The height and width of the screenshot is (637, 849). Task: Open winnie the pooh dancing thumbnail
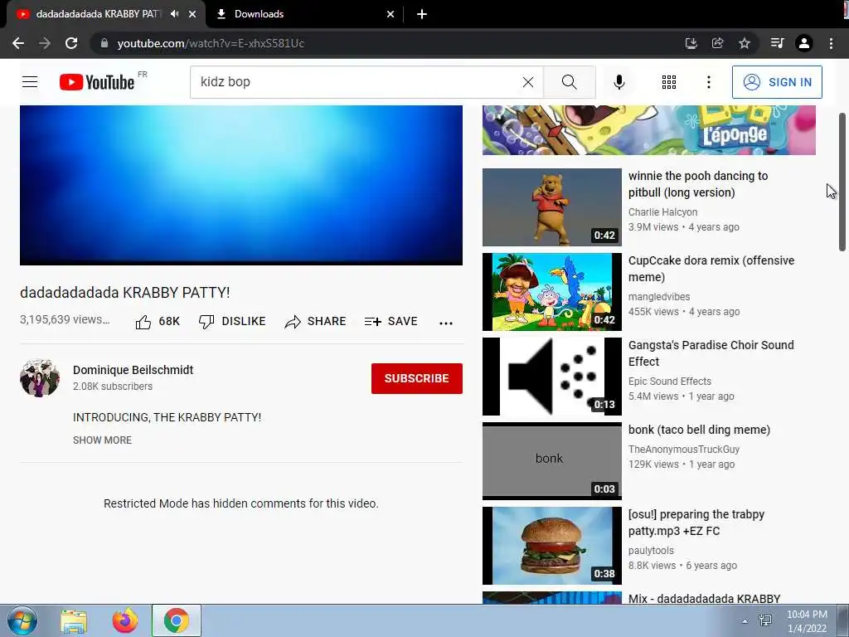pos(551,207)
